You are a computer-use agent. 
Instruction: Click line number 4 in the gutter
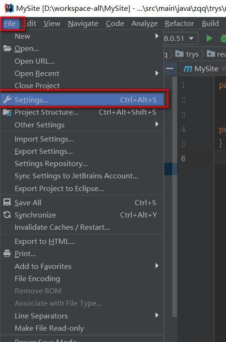tap(183, 129)
